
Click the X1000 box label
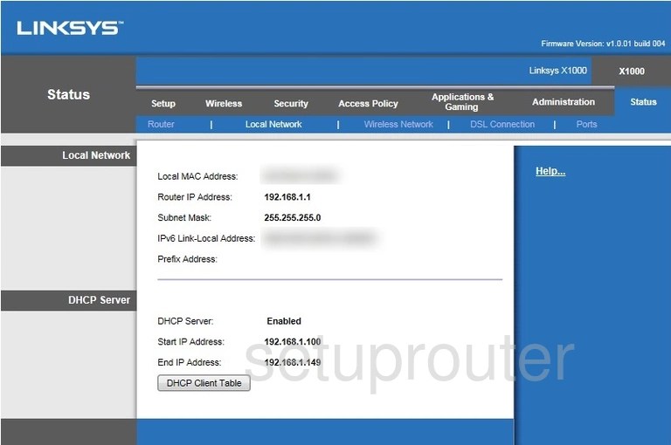(x=632, y=72)
